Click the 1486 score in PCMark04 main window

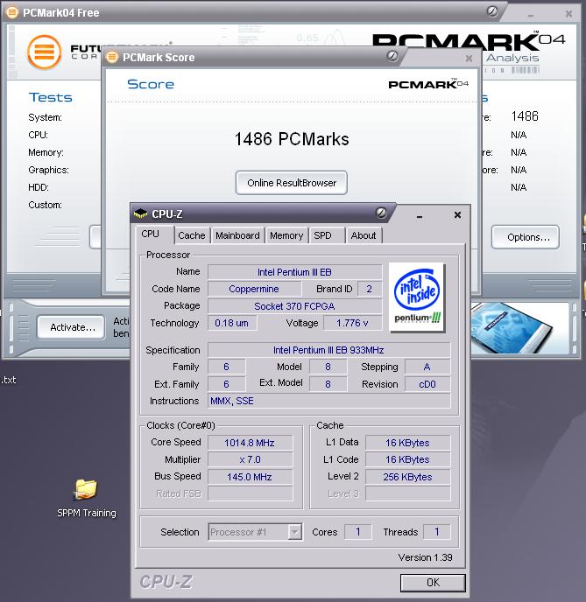[x=525, y=116]
